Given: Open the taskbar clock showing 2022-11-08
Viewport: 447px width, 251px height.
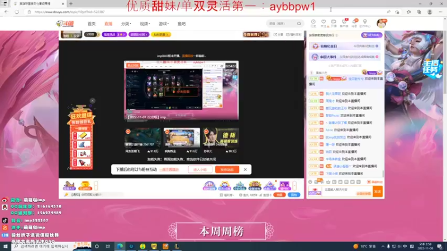Looking at the screenshot, I should (425, 247).
